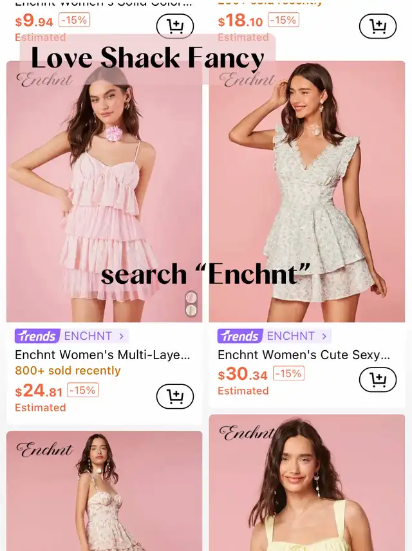412x551 pixels.
Task: Tap the -15% tag beside $30.34
Action: click(x=288, y=373)
